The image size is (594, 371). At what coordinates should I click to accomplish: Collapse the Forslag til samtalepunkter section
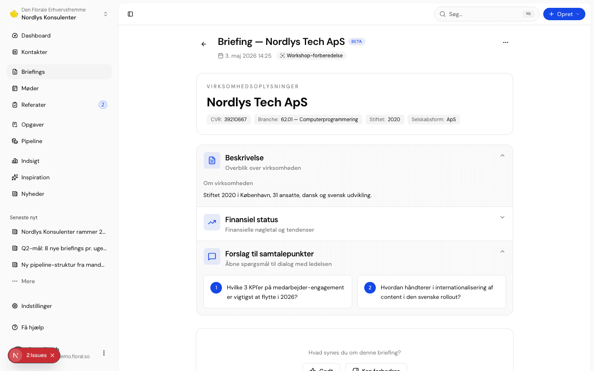pyautogui.click(x=502, y=251)
